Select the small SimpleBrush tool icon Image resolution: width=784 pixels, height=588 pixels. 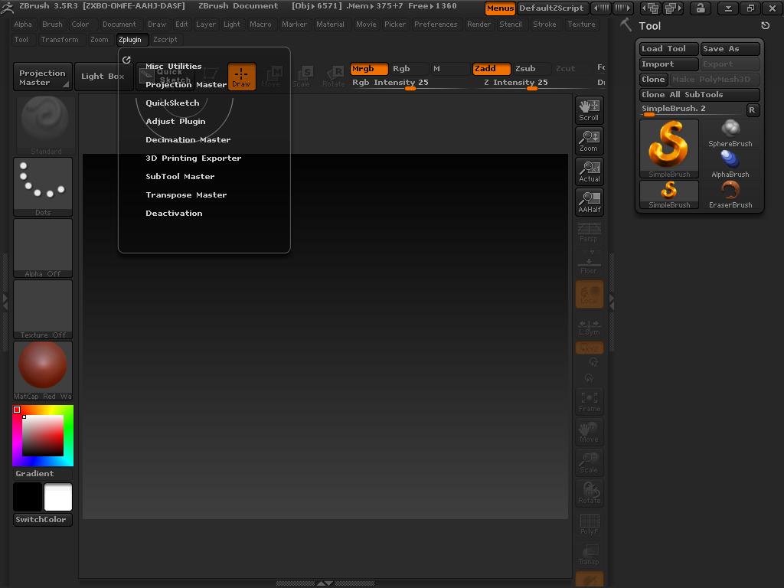tap(669, 194)
